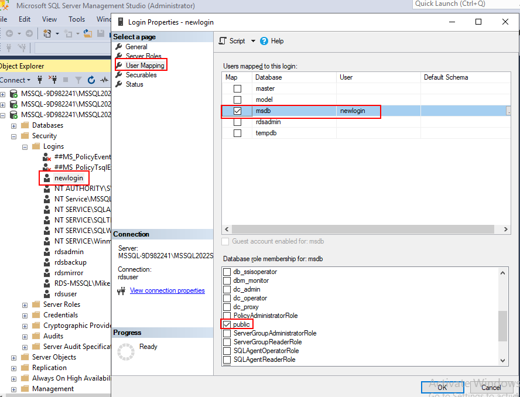Image resolution: width=520 pixels, height=397 pixels.
Task: Open the View menu
Action: [49, 19]
